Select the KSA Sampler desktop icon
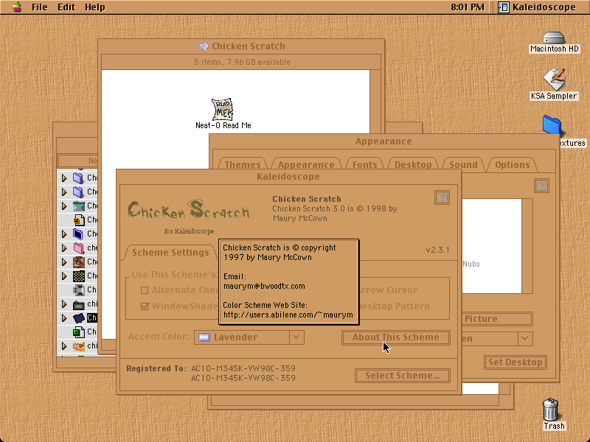Viewport: 590px width, 442px height. (x=554, y=80)
